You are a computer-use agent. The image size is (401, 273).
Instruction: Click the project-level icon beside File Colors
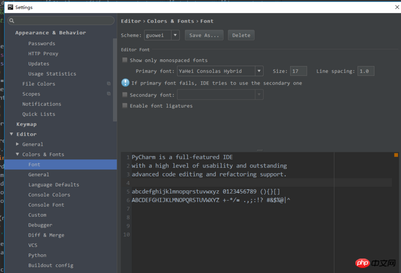[x=109, y=84]
